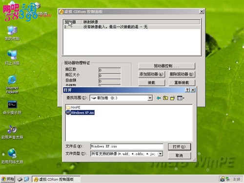The height and width of the screenshot is (183, 244).
Task: Click second quick launch icon
Action: coord(26,179)
